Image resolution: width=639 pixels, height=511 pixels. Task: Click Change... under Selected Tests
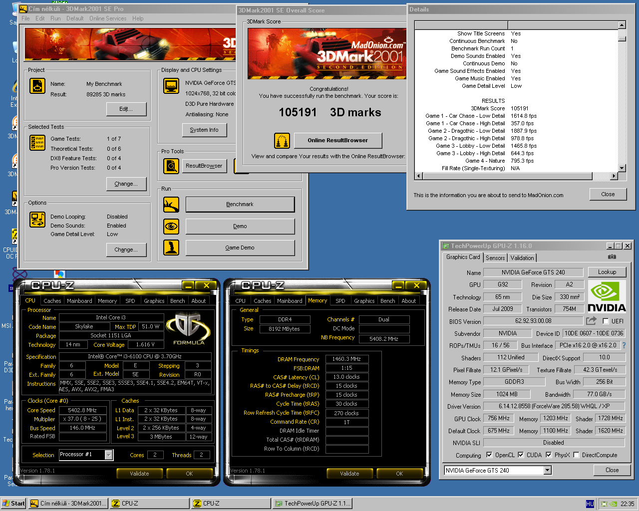126,184
